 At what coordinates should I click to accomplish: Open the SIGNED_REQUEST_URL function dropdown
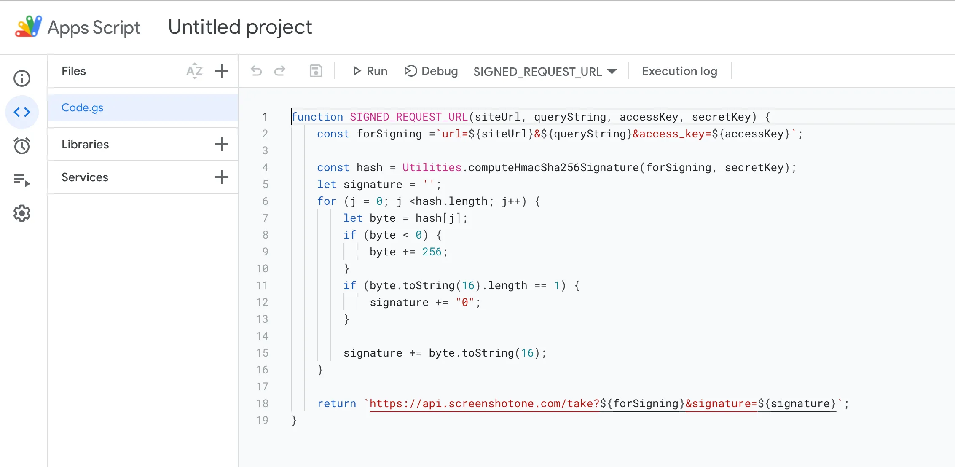(x=613, y=71)
